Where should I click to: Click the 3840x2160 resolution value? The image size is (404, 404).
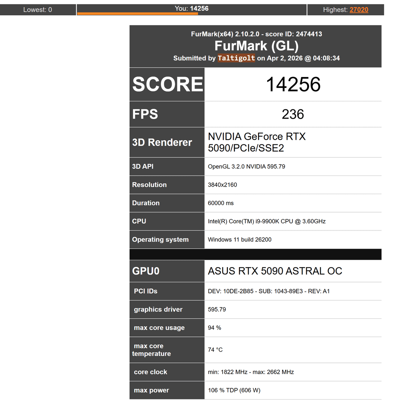pos(222,185)
